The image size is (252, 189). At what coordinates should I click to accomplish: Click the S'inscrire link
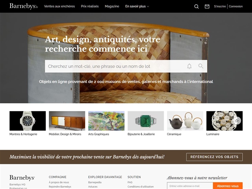[x=220, y=6]
